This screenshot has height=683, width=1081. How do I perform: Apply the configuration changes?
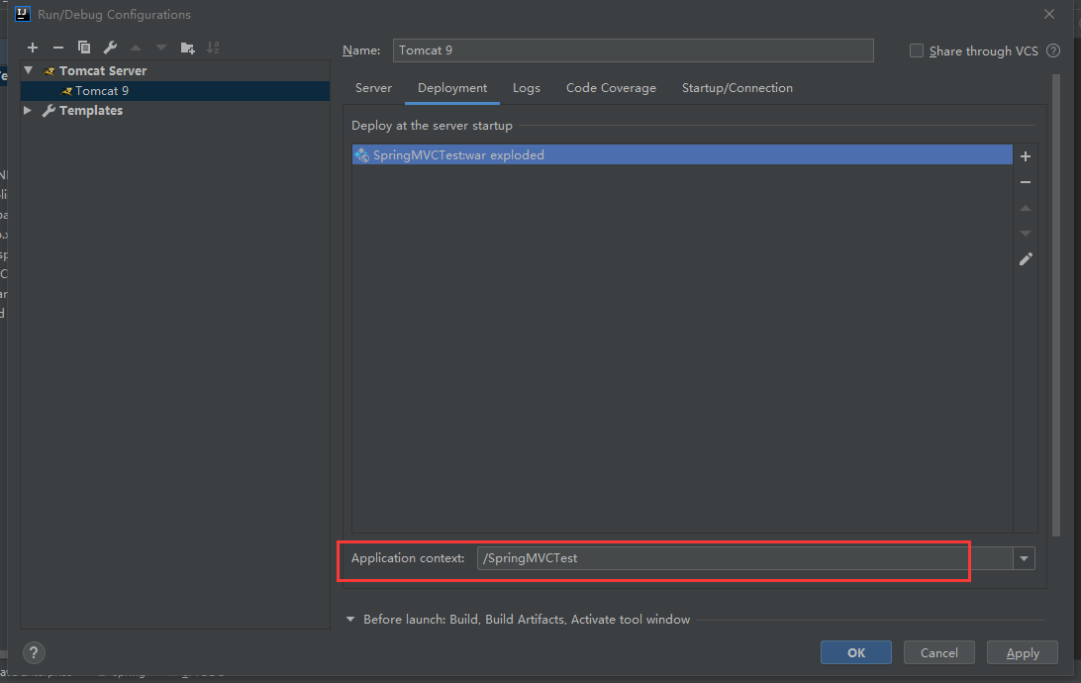pos(1022,651)
